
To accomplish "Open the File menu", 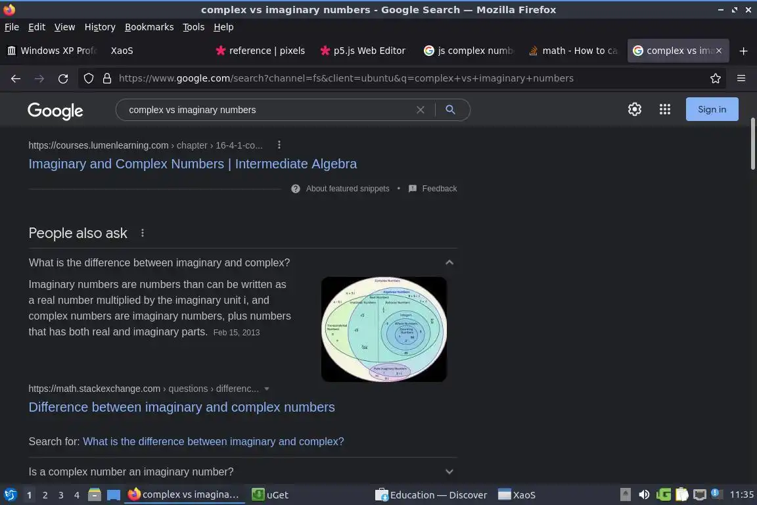I will [x=12, y=27].
